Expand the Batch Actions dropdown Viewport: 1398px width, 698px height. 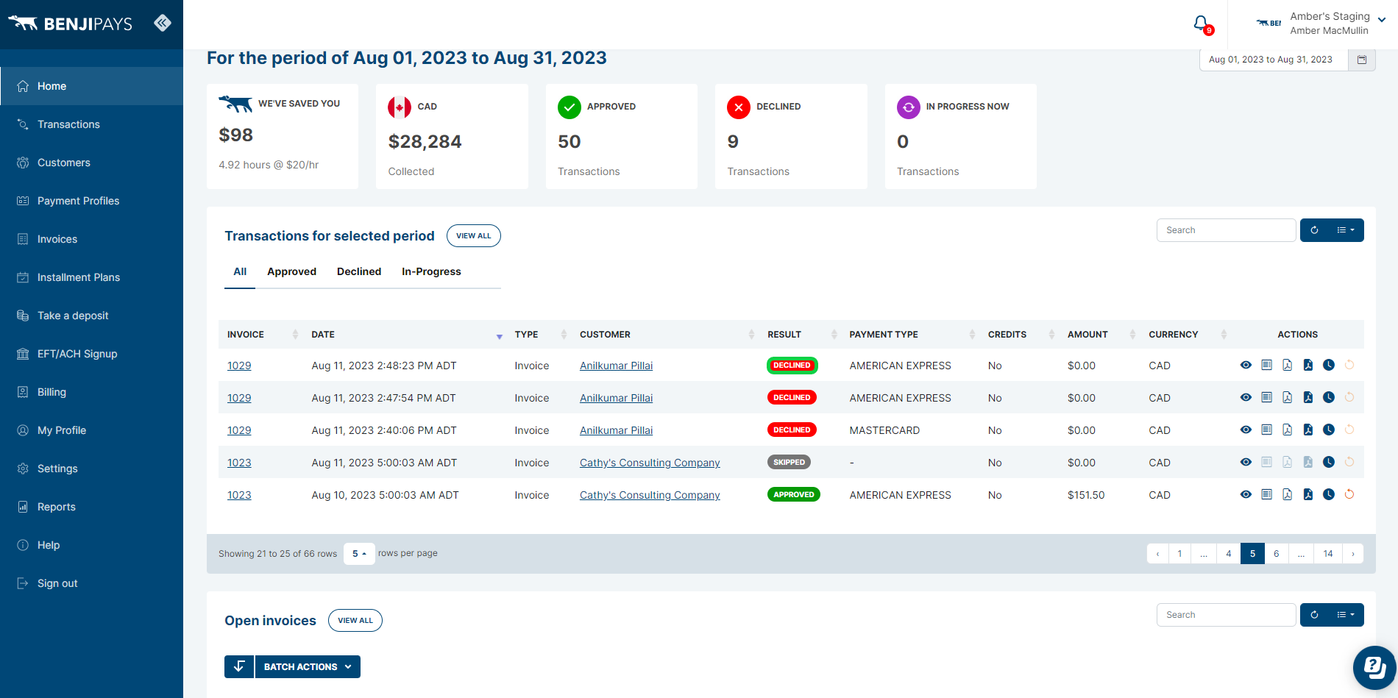pos(308,666)
